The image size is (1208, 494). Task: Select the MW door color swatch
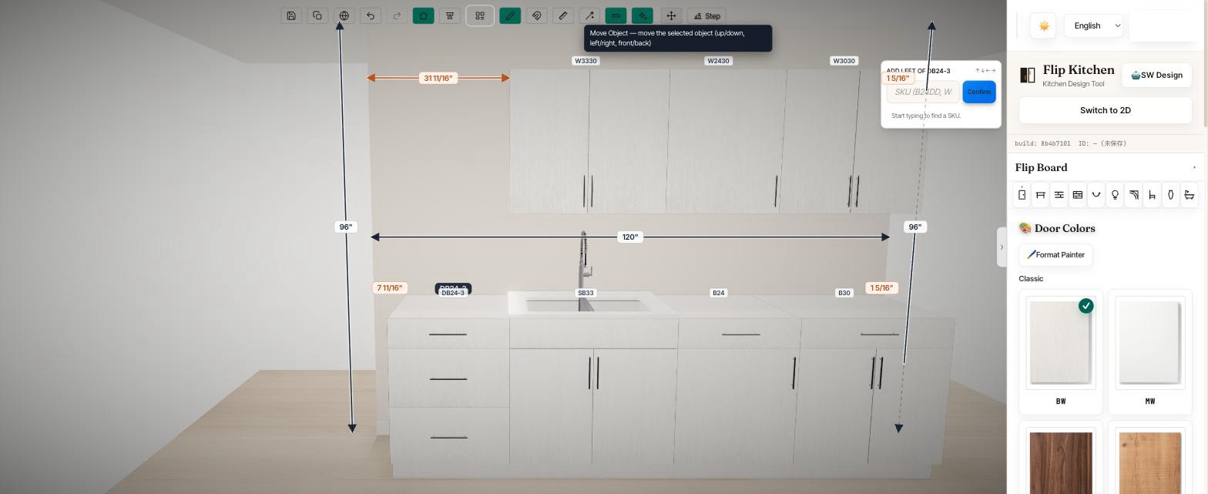(x=1150, y=352)
